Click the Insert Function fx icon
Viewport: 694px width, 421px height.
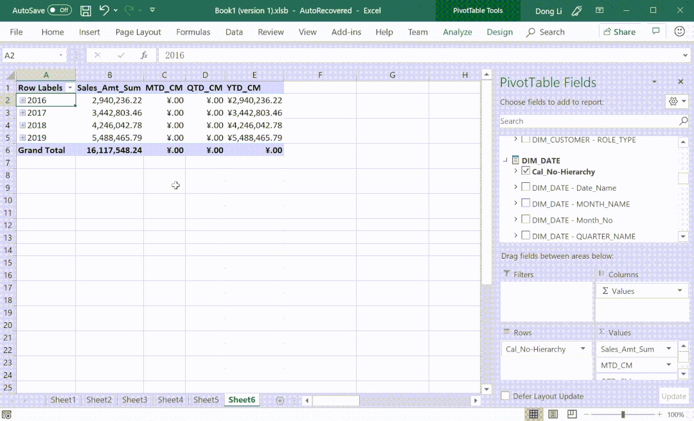(x=144, y=55)
